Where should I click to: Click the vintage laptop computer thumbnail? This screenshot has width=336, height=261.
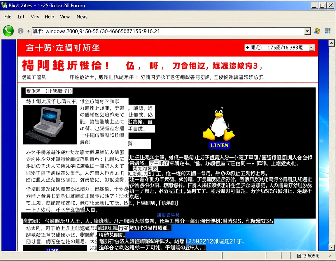tap(50, 125)
